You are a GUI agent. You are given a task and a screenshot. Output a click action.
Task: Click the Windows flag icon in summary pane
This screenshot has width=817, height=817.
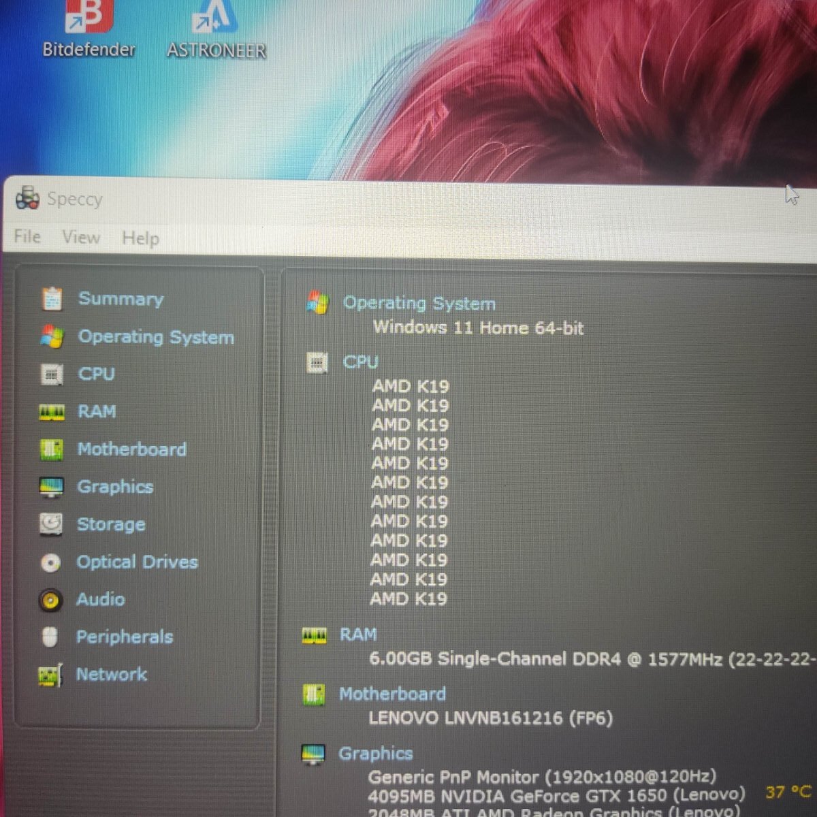317,303
